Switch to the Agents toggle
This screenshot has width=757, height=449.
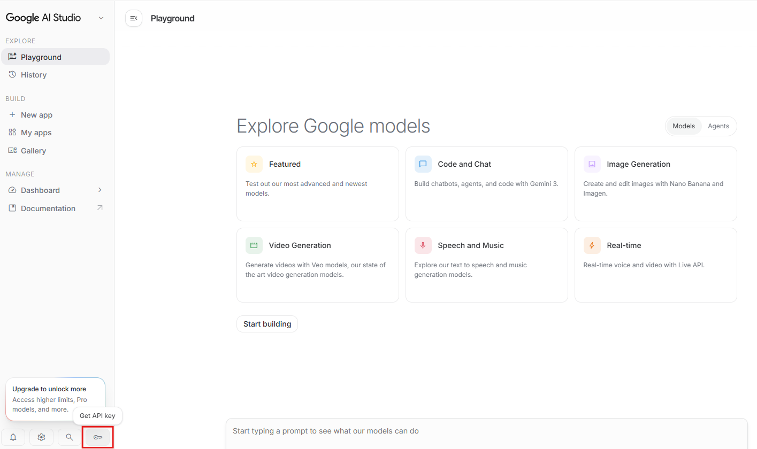tap(718, 126)
